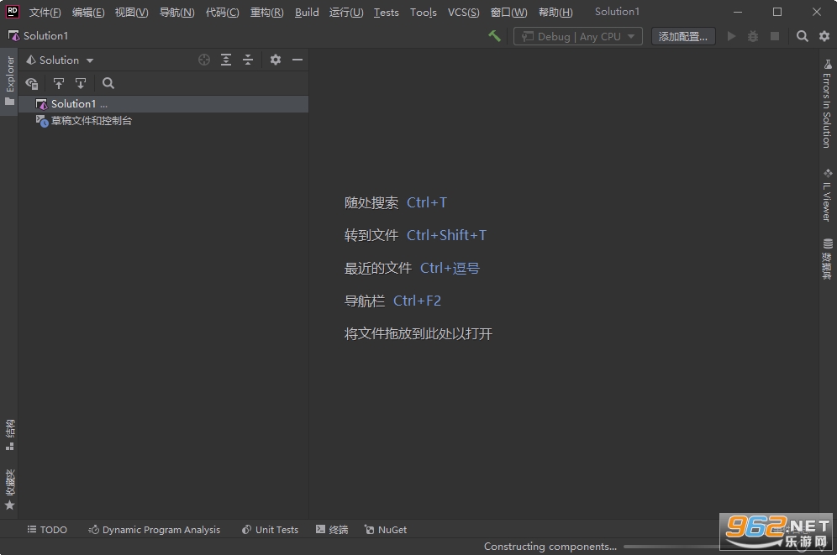Open the Tools menu
The height and width of the screenshot is (555, 837).
(x=424, y=13)
